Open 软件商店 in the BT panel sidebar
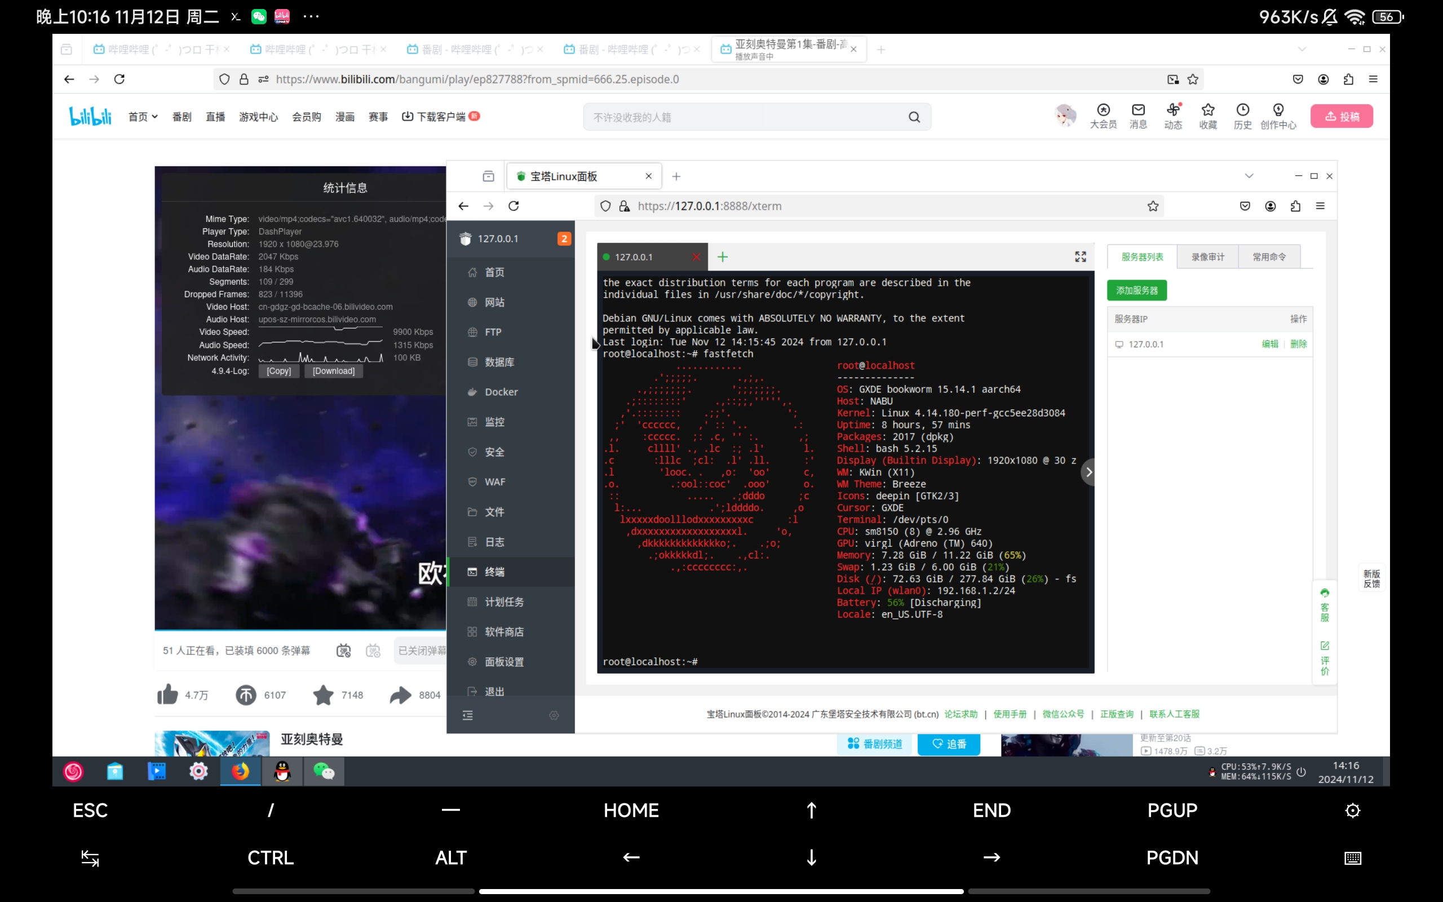 click(504, 632)
